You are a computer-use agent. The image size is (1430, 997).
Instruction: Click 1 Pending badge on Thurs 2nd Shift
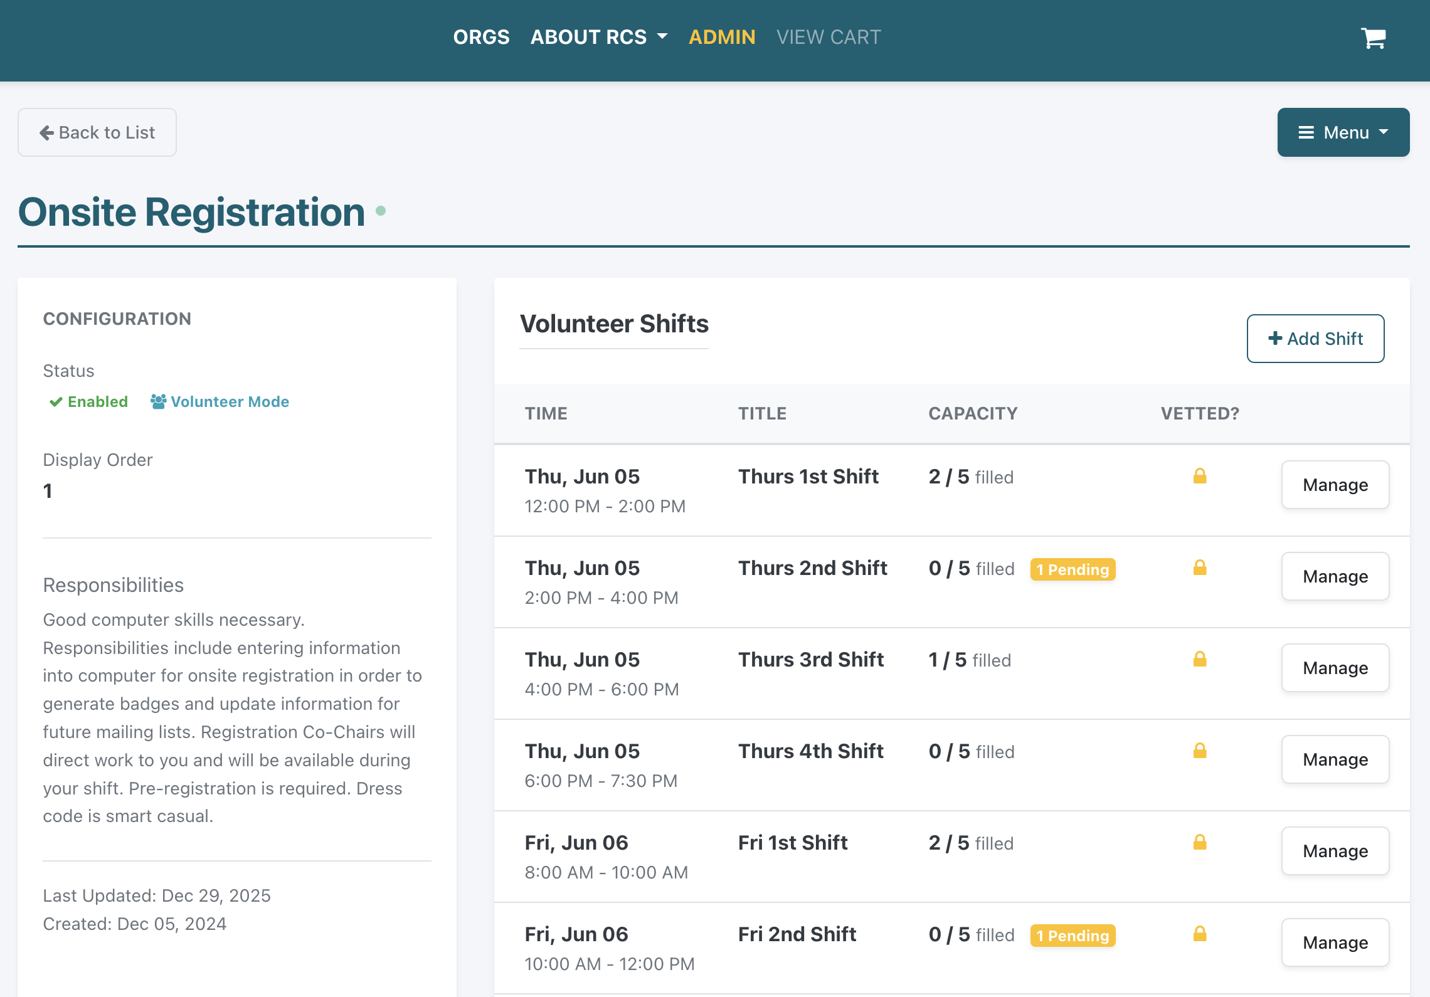1072,569
